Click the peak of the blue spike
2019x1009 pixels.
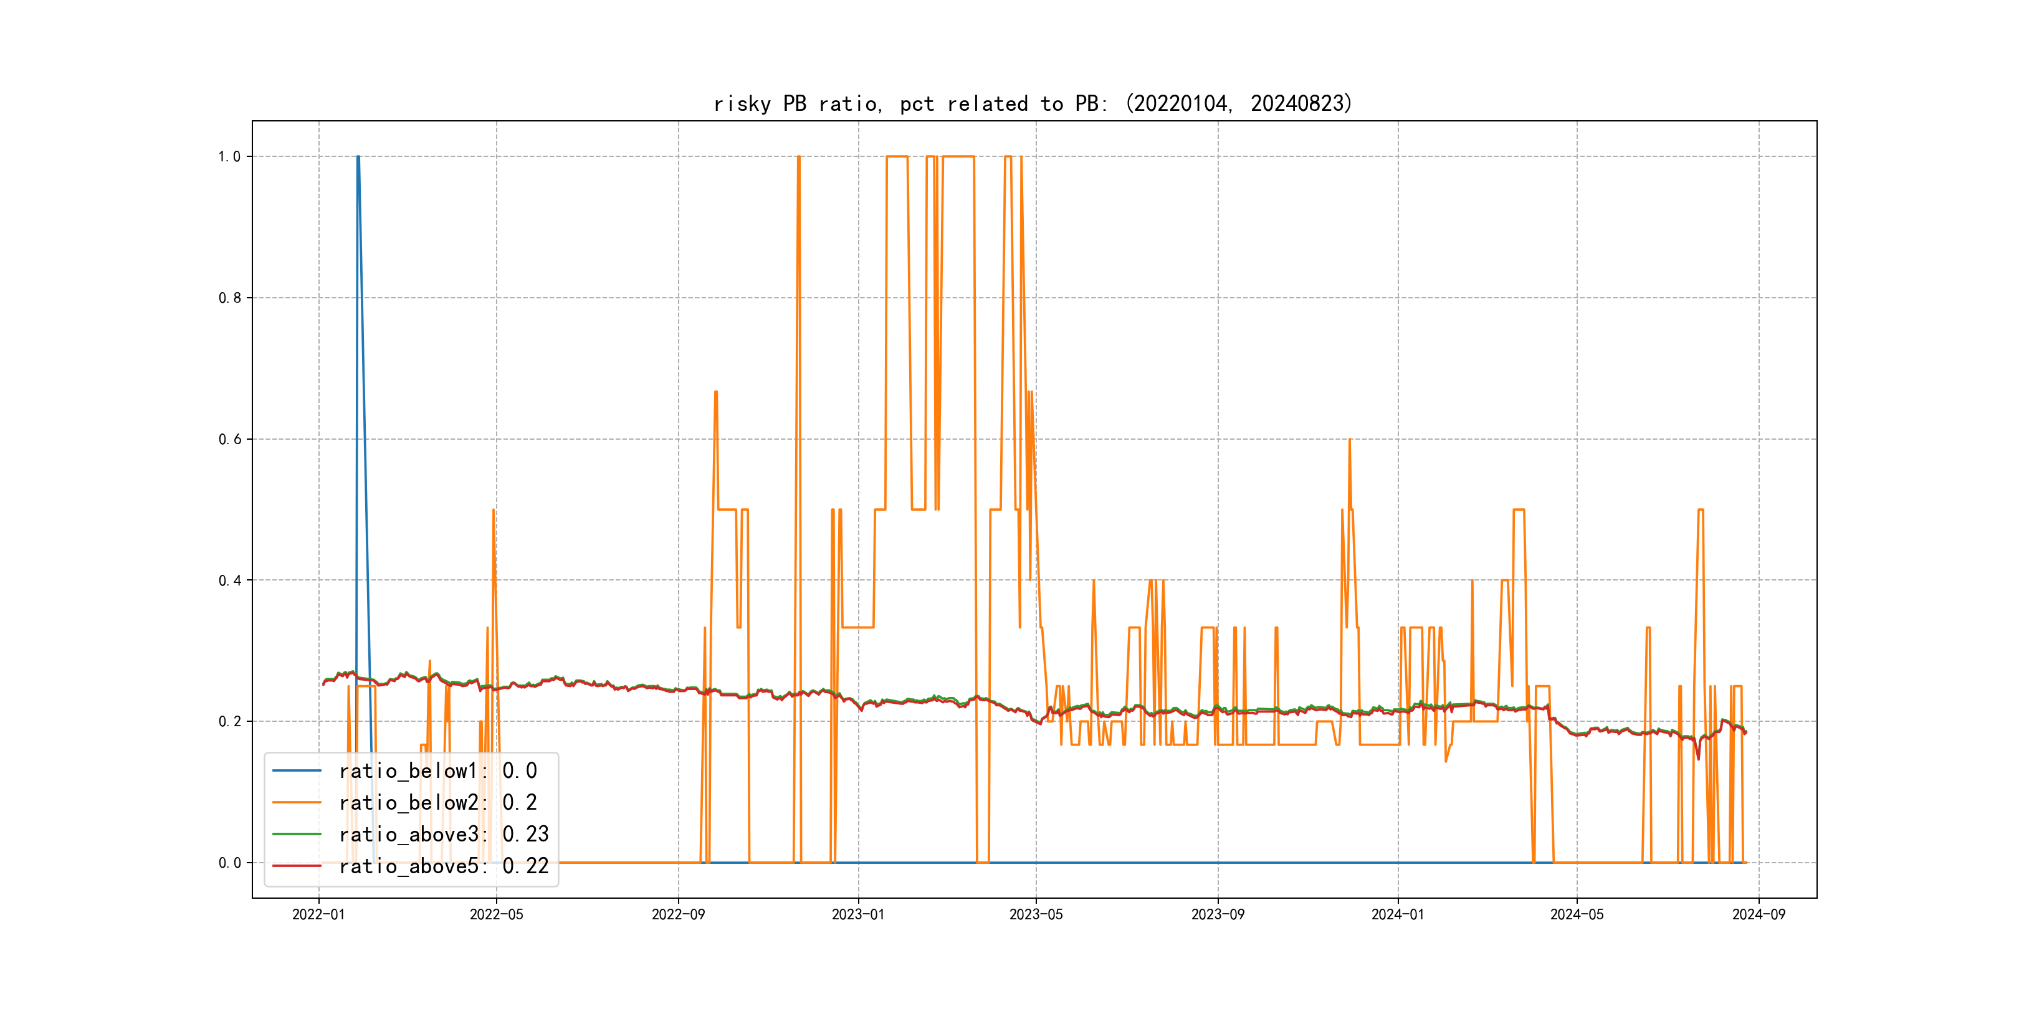click(358, 158)
